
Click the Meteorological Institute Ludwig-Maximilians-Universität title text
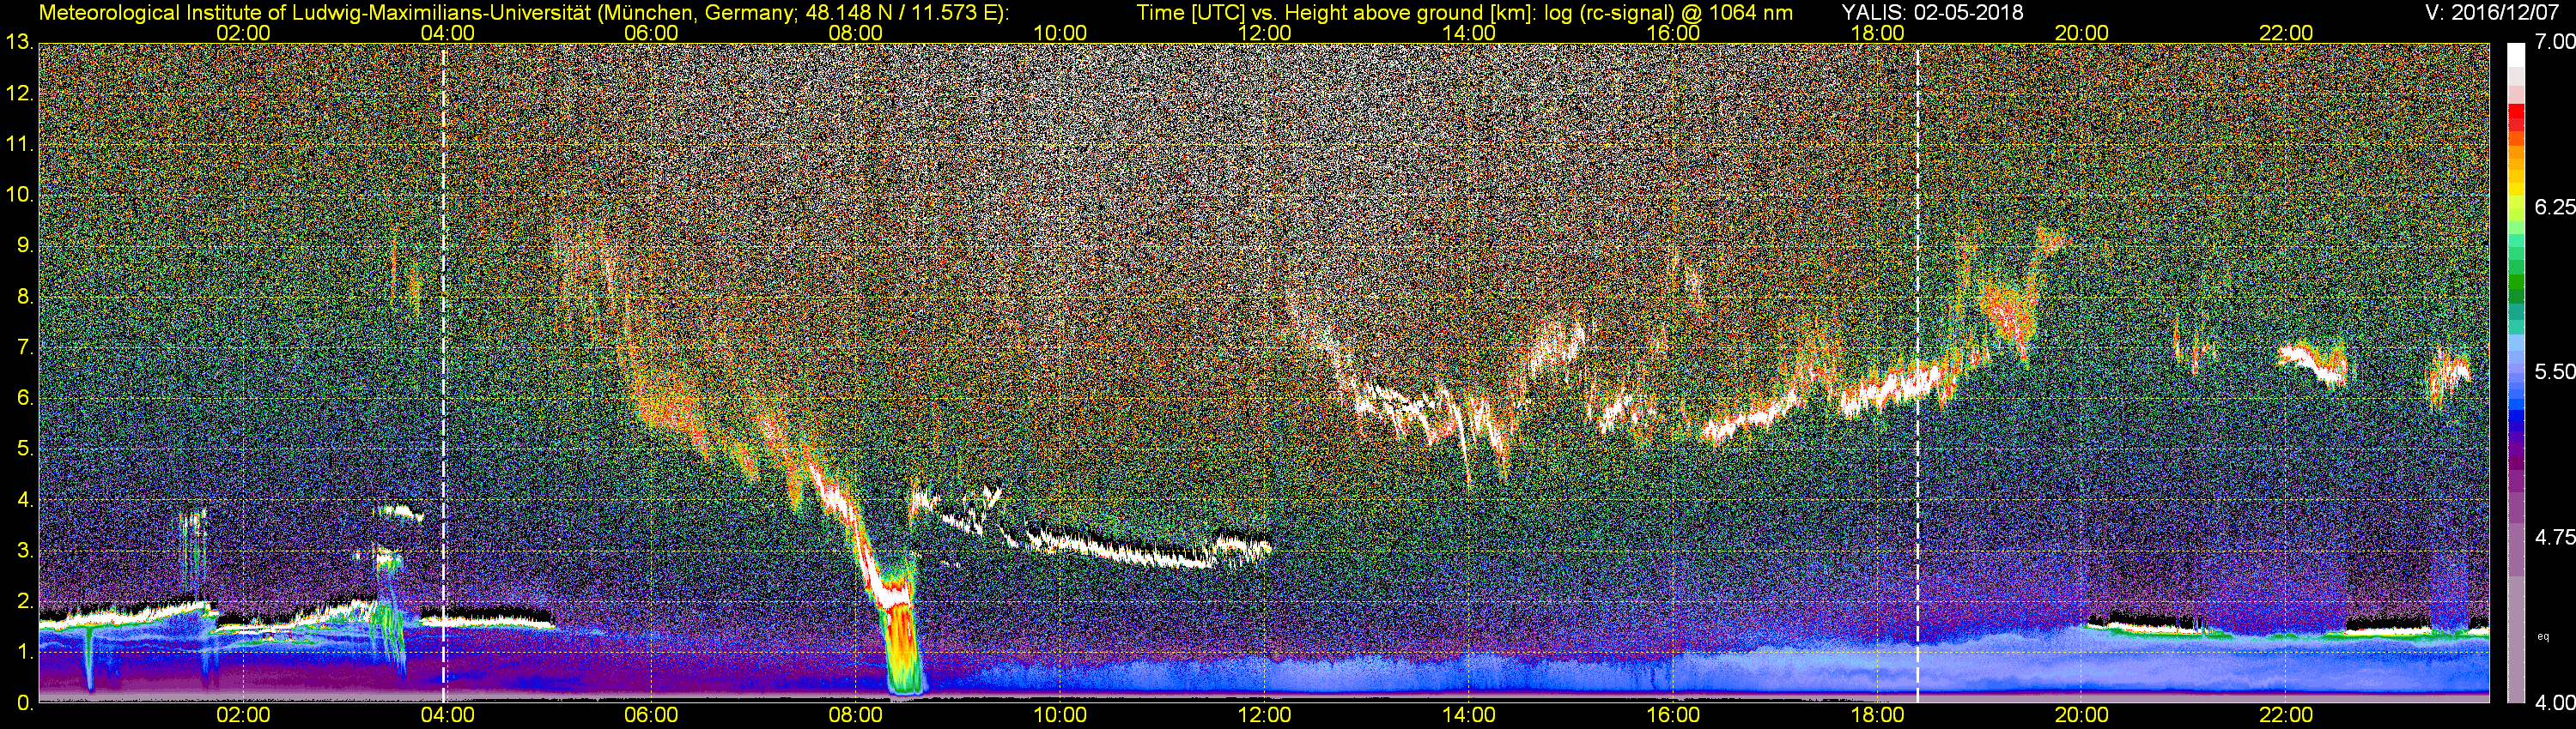524,13
